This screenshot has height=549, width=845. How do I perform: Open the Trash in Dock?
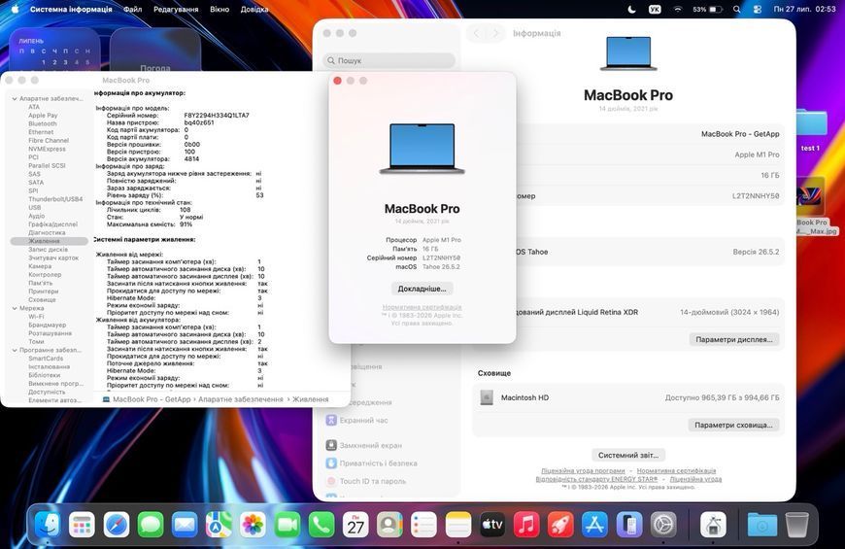(x=797, y=524)
